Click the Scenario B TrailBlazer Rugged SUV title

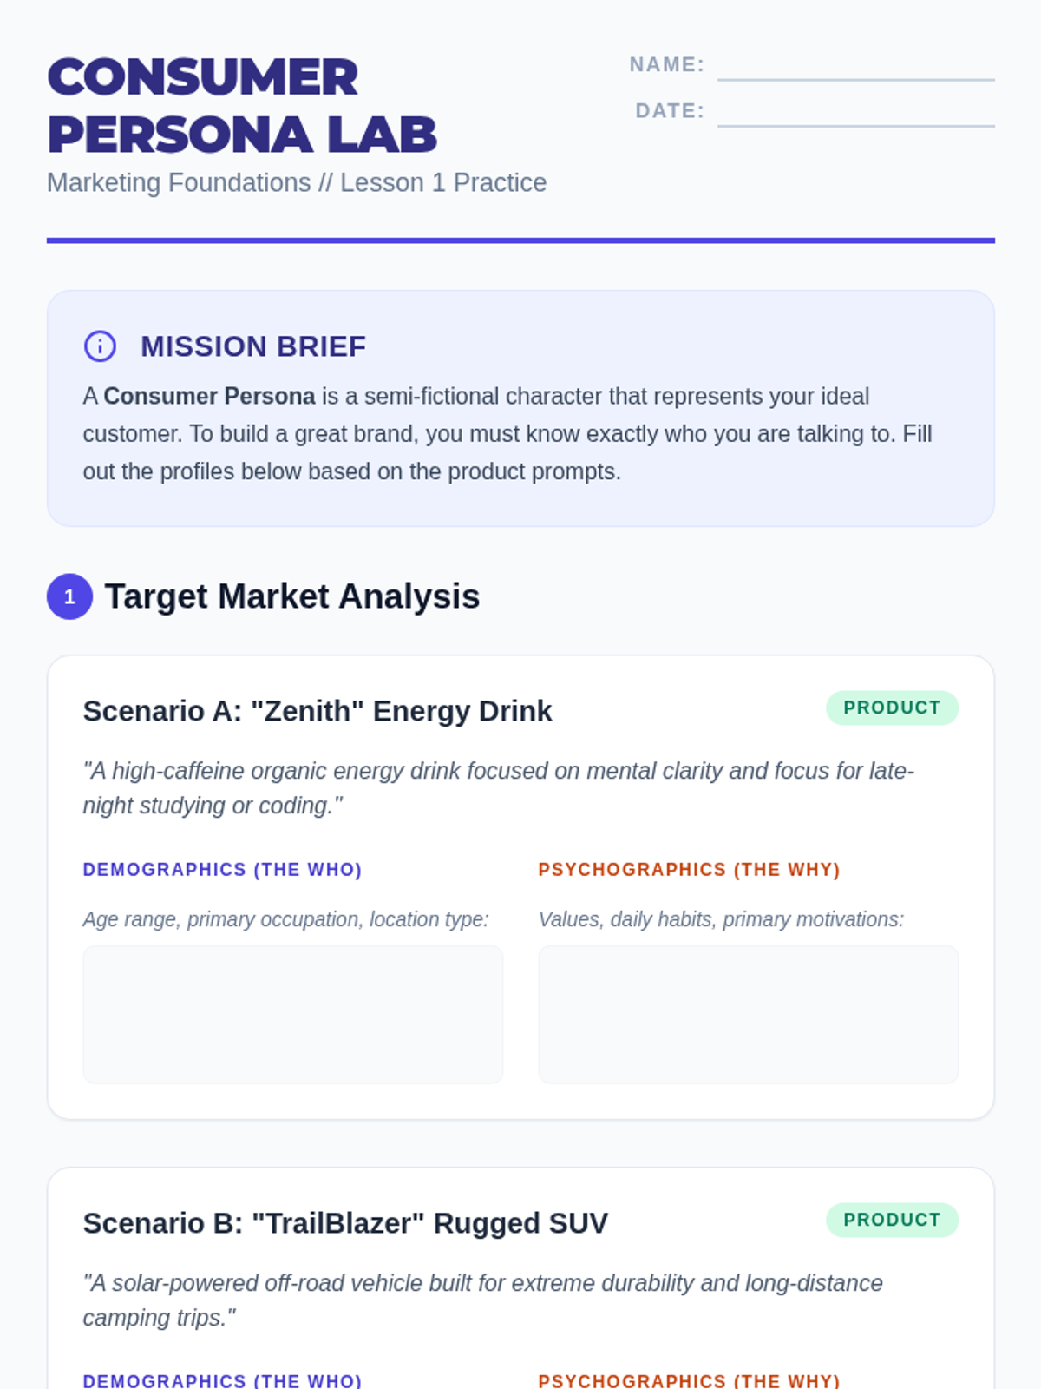click(345, 1223)
